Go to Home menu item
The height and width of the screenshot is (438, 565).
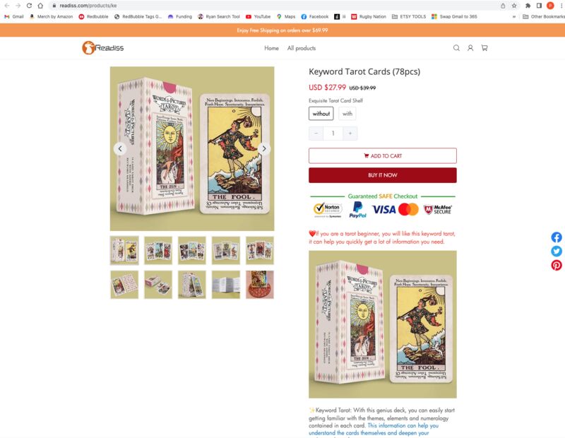(271, 48)
